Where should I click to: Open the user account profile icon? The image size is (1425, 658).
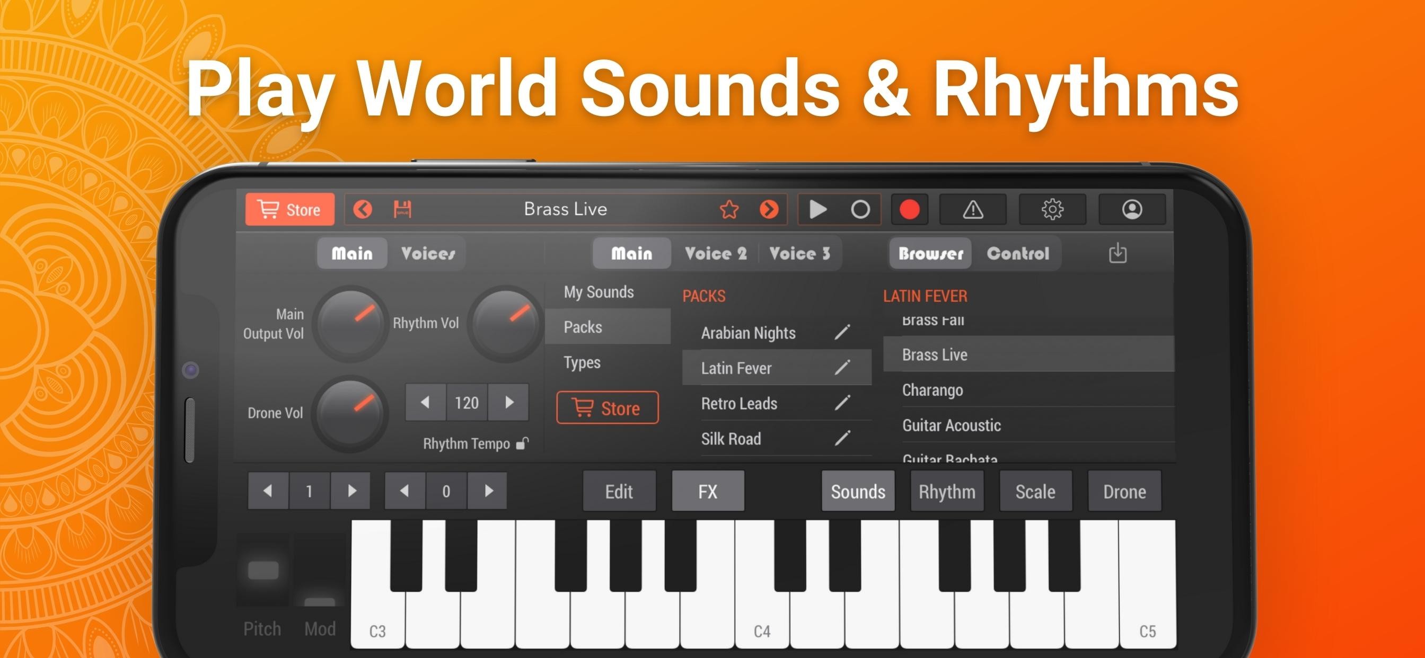[1132, 210]
